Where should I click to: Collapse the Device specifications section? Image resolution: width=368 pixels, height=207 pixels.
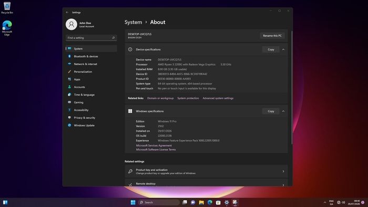pyautogui.click(x=283, y=49)
